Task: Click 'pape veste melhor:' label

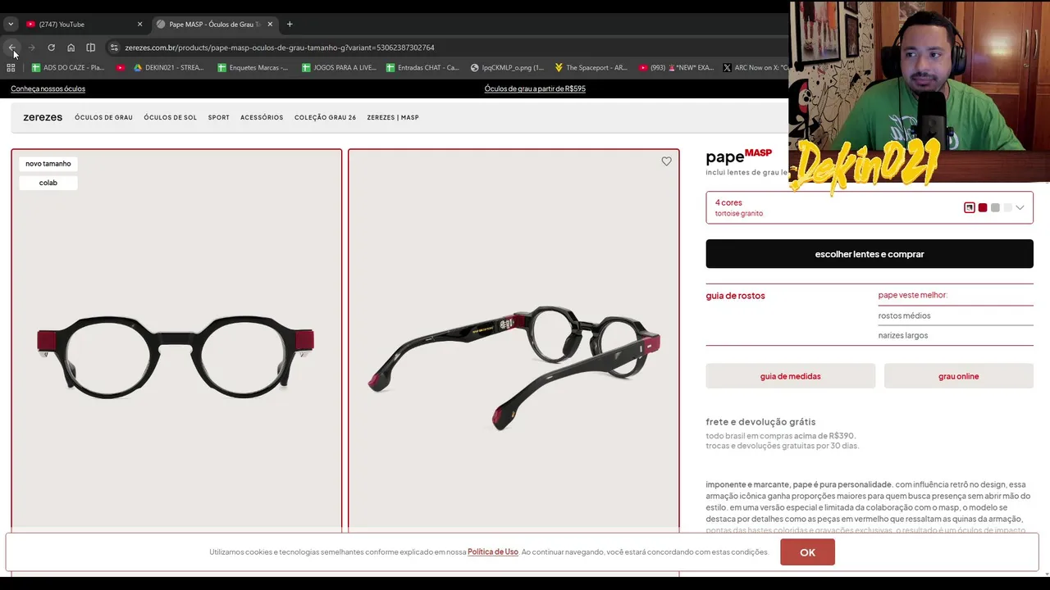Action: point(913,295)
